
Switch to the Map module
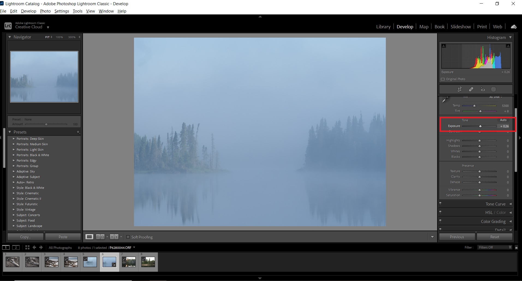click(x=423, y=26)
